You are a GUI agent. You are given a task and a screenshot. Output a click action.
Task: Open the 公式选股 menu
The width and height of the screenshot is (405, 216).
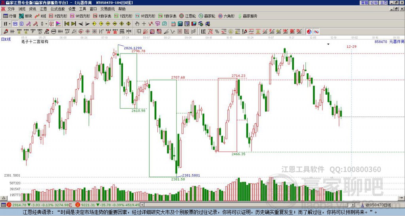(x=58, y=9)
